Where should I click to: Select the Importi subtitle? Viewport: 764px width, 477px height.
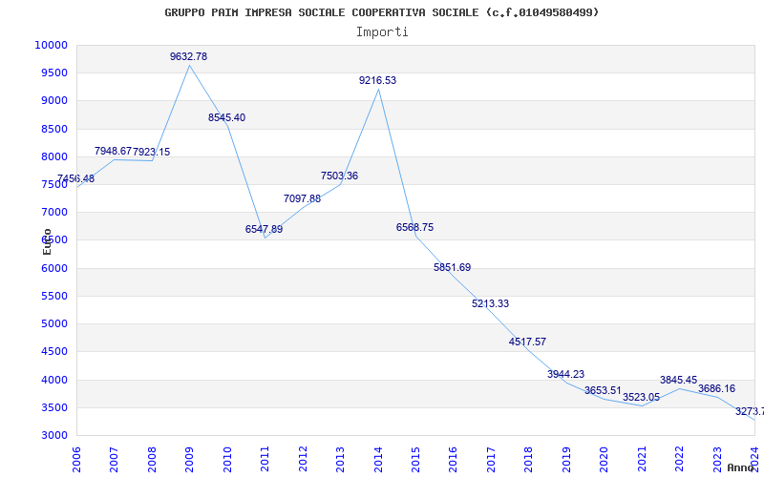(x=382, y=32)
